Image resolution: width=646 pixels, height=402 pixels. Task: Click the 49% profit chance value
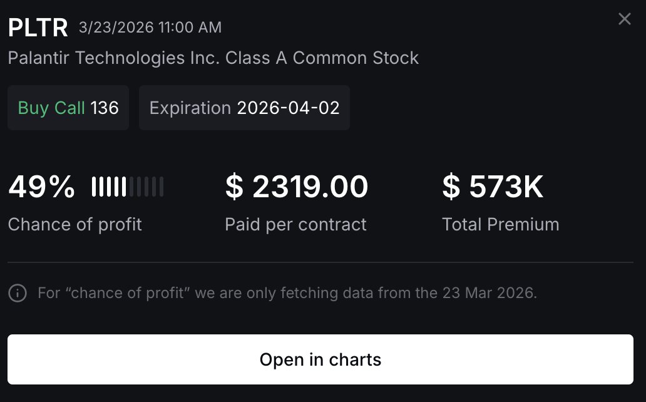[41, 187]
